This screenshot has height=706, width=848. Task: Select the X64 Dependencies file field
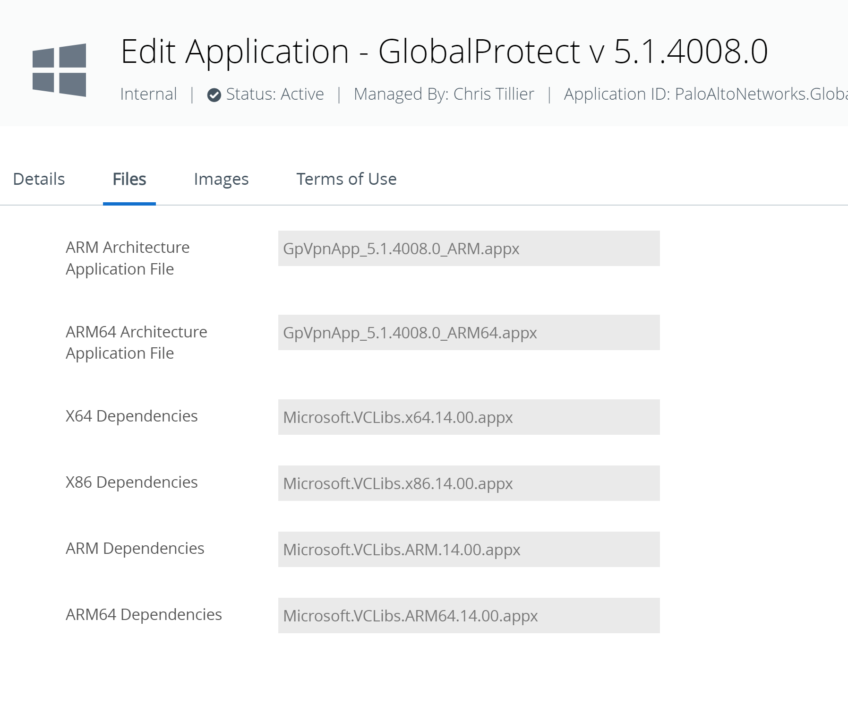coord(469,417)
